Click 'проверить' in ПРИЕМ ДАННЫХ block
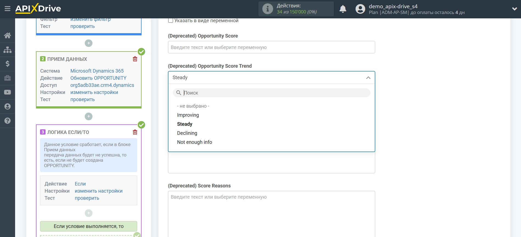The image size is (521, 237). tap(83, 99)
